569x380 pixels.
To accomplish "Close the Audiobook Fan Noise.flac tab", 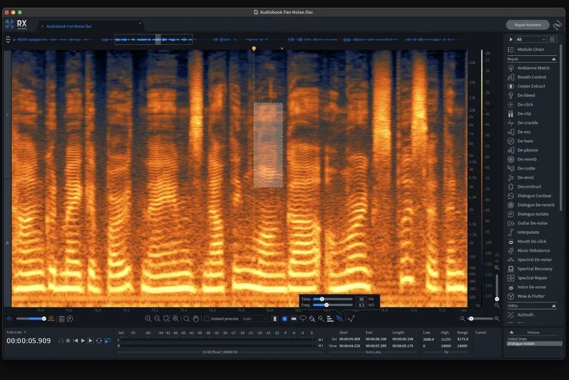I will click(42, 26).
